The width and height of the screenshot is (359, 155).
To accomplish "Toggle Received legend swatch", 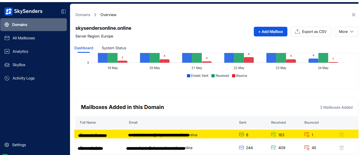I will click(x=213, y=76).
